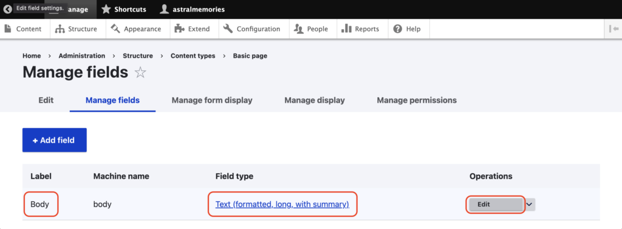Switch to Manage display tab
The image size is (622, 229).
[315, 100]
